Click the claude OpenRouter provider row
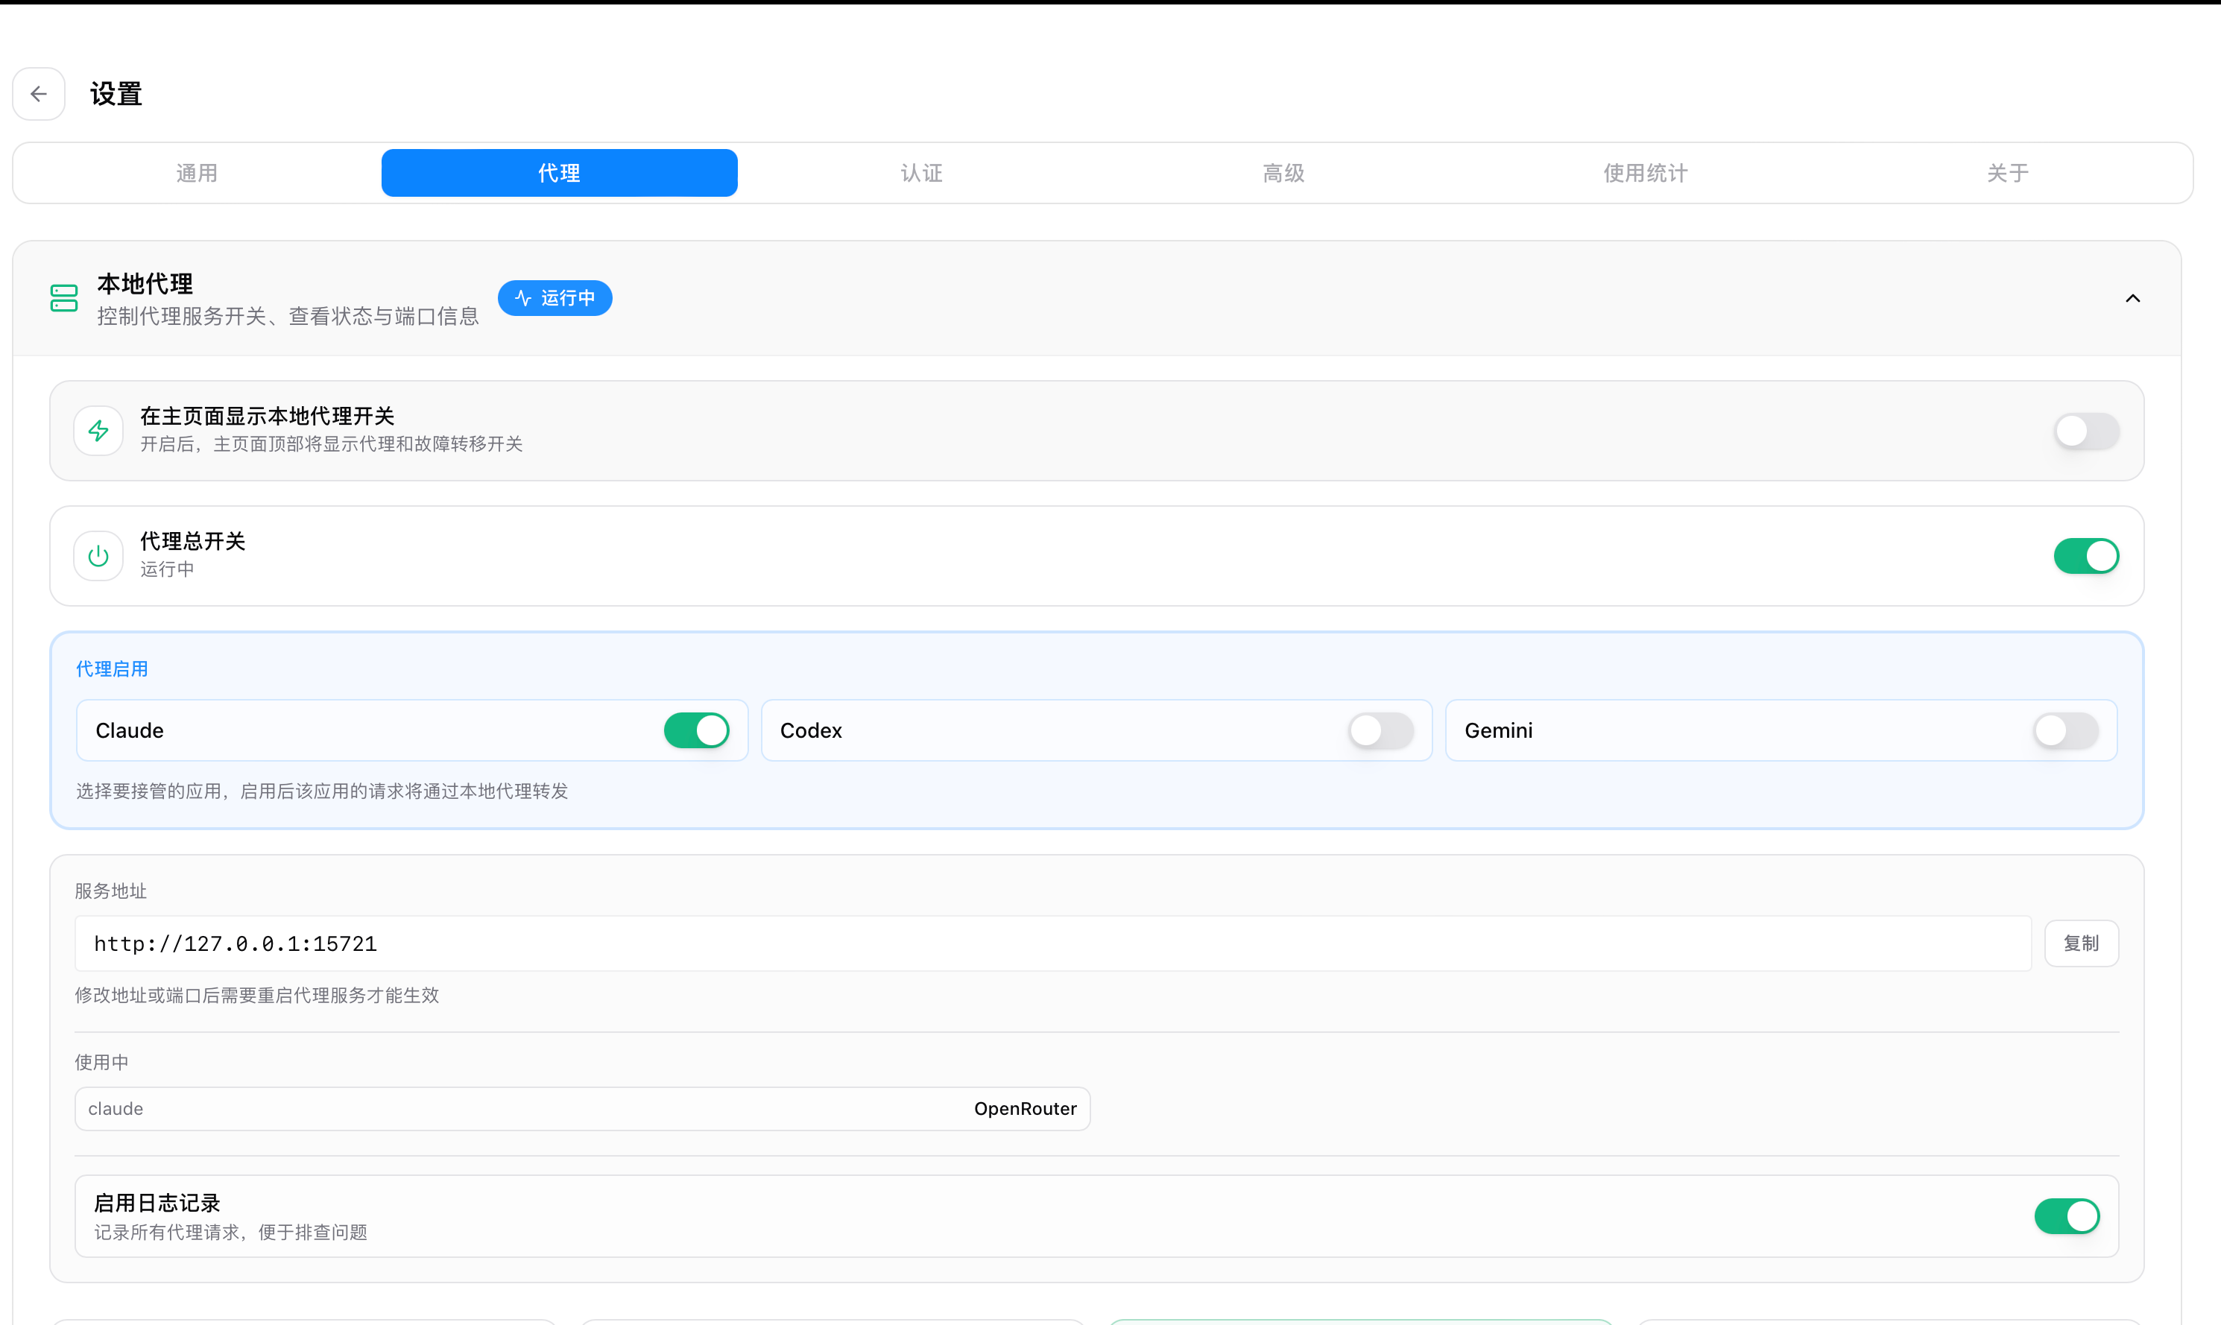 (x=582, y=1109)
